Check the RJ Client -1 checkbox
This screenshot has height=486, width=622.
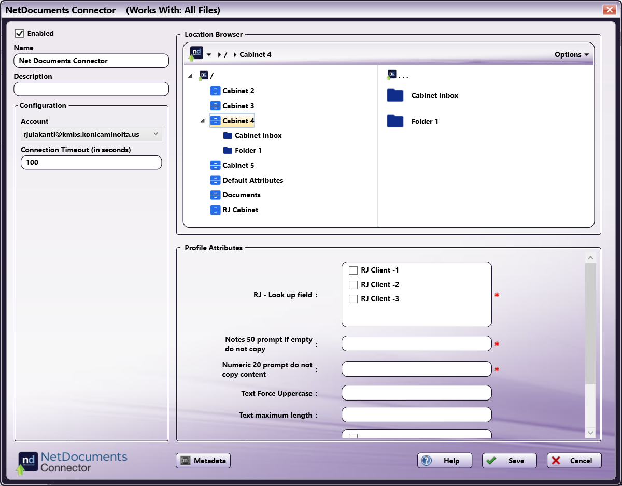(354, 270)
